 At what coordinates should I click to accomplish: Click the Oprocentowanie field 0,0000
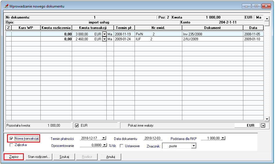point(91,145)
